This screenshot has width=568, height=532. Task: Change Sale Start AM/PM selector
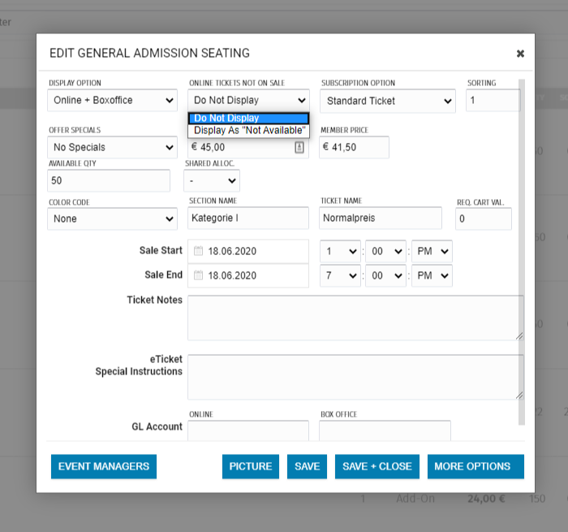point(432,252)
